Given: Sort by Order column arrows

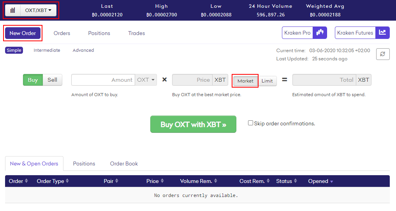Looking at the screenshot, I should coord(26,181).
